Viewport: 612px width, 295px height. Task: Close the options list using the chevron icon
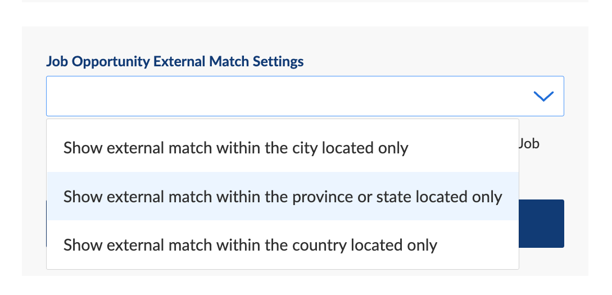543,96
